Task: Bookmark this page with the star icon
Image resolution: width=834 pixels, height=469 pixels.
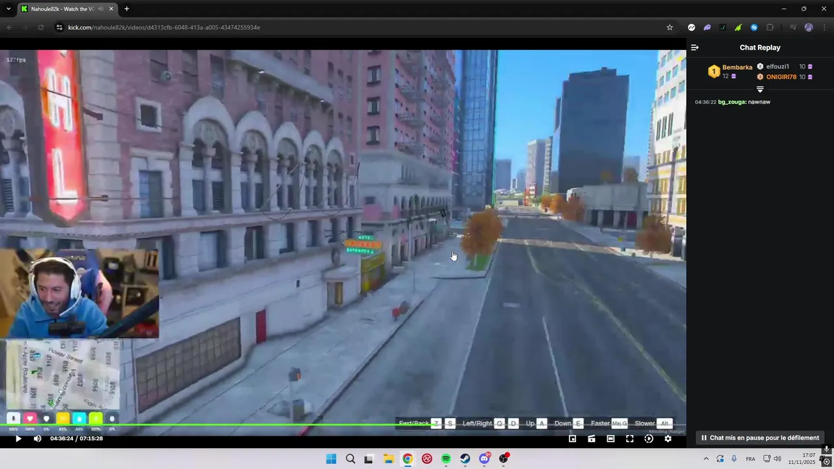Action: point(669,27)
